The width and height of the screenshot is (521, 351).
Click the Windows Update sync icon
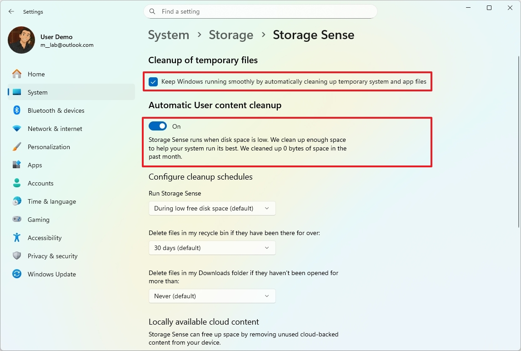click(17, 274)
